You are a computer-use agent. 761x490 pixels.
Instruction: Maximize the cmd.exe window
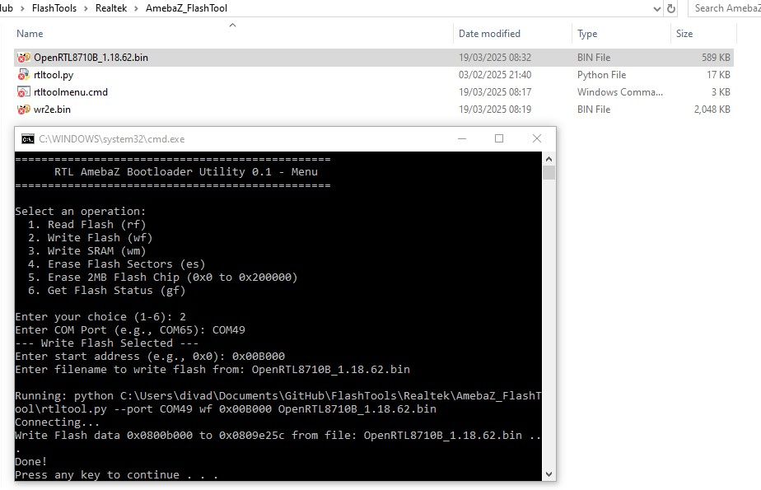499,138
